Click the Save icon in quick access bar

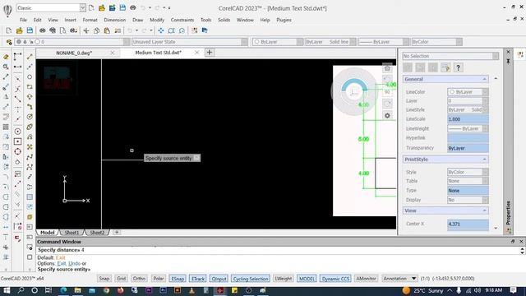[x=122, y=7]
